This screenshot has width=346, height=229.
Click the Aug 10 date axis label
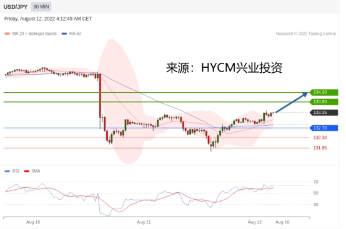[33, 222]
